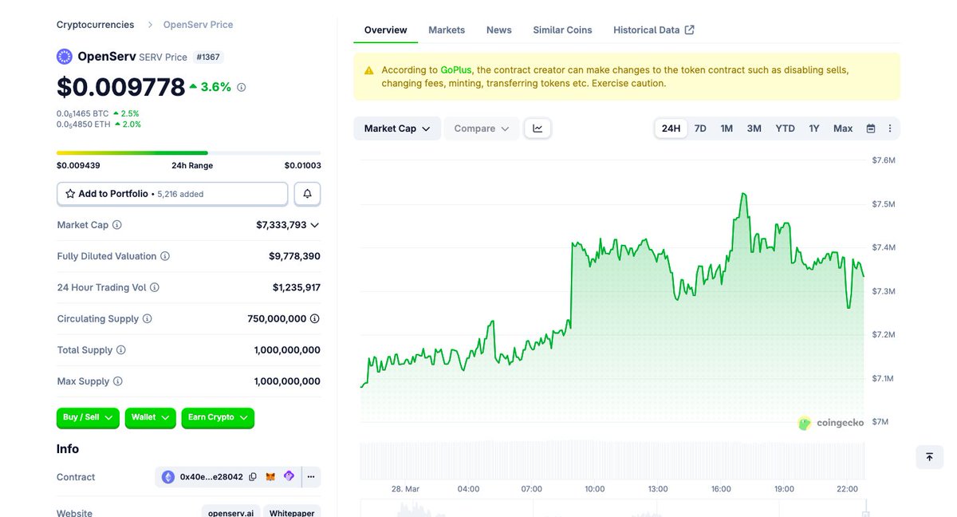Select the 24H time range
The image size is (957, 517).
point(671,128)
